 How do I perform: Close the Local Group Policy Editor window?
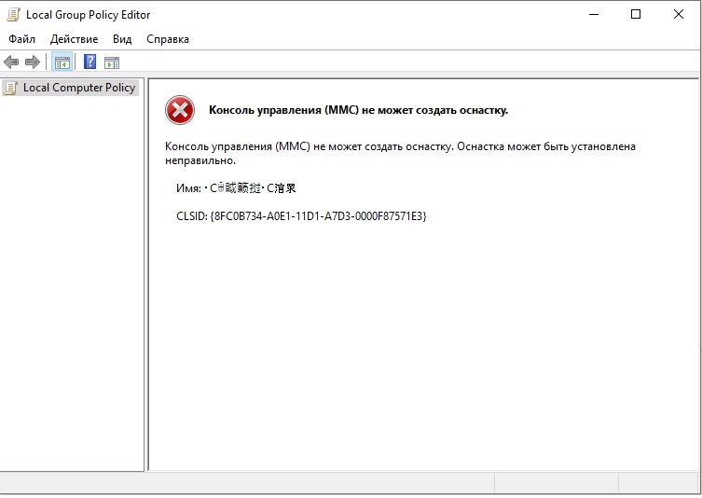point(679,15)
